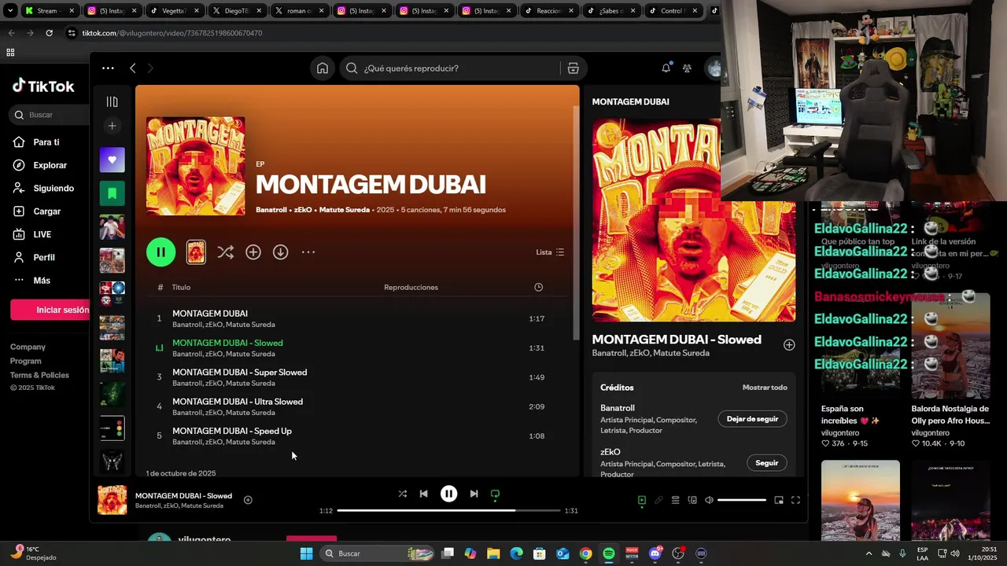Open Para ti in TikTok sidebar
This screenshot has height=566, width=1007.
(46, 142)
